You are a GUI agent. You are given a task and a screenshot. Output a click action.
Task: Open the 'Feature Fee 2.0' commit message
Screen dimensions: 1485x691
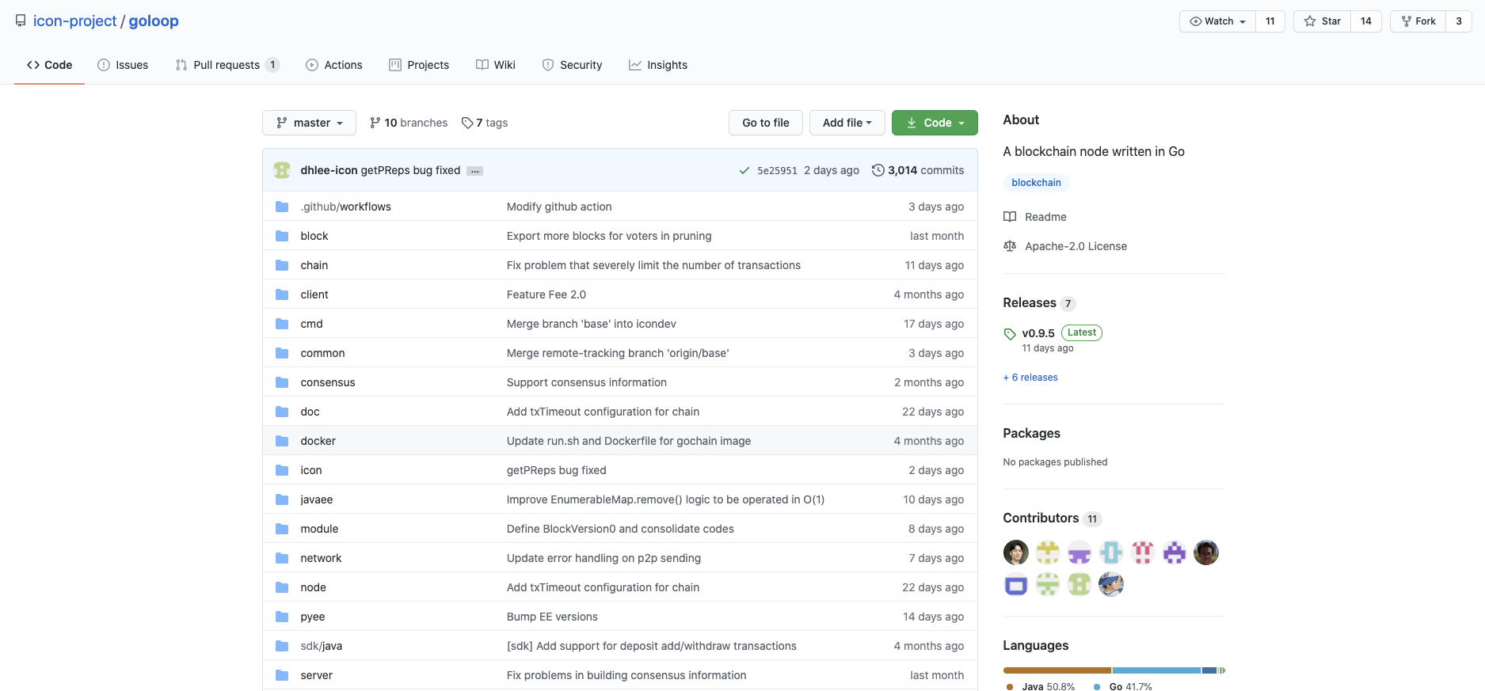click(546, 294)
